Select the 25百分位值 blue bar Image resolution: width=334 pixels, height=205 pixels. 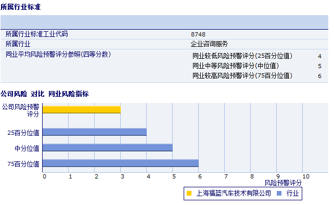[x=95, y=132]
